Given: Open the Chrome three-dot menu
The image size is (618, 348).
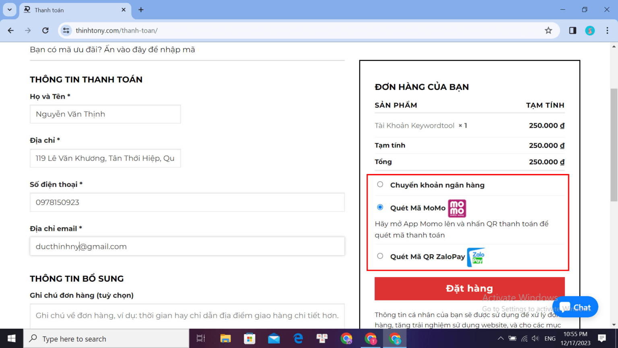Looking at the screenshot, I should click(608, 30).
